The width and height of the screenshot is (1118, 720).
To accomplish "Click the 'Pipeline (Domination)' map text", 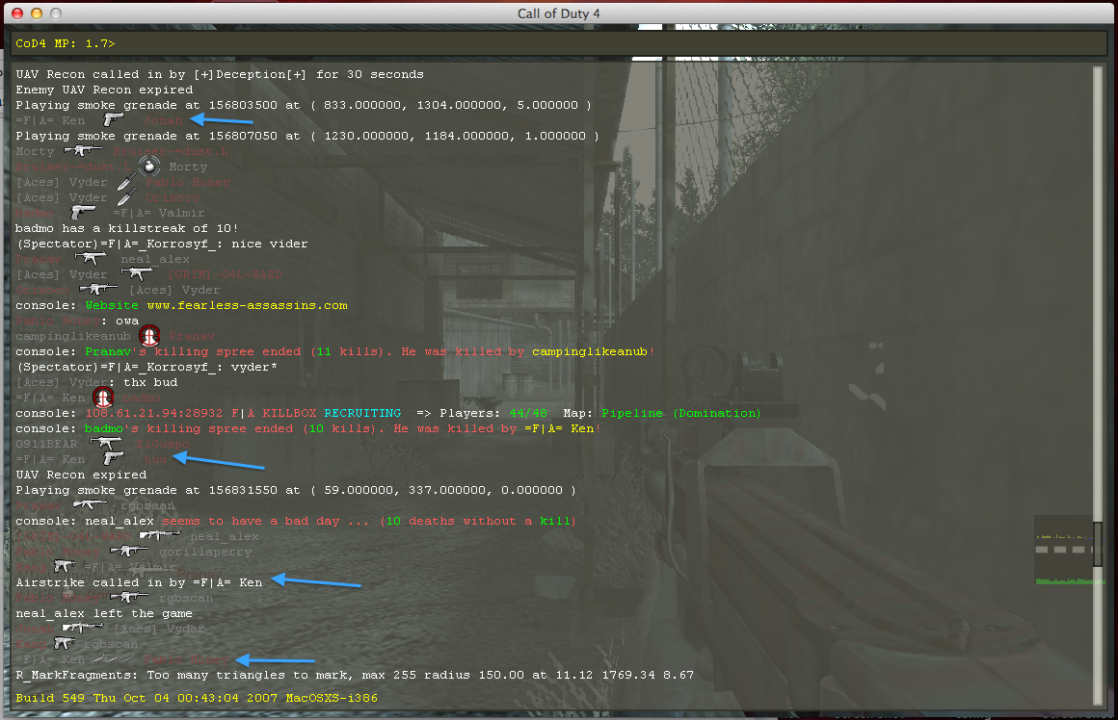I will pos(681,413).
